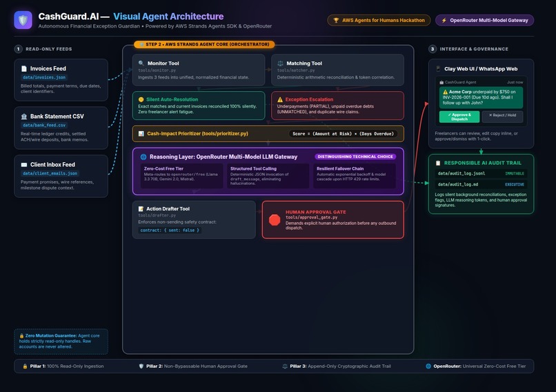The image size is (556, 392).
Task: Click the Invoices Feed document icon
Action: [x=24, y=68]
